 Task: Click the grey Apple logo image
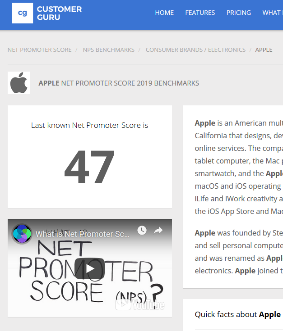pos(19,83)
